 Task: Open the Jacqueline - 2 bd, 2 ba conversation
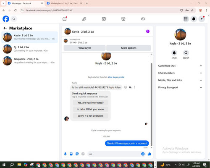pos(29,60)
